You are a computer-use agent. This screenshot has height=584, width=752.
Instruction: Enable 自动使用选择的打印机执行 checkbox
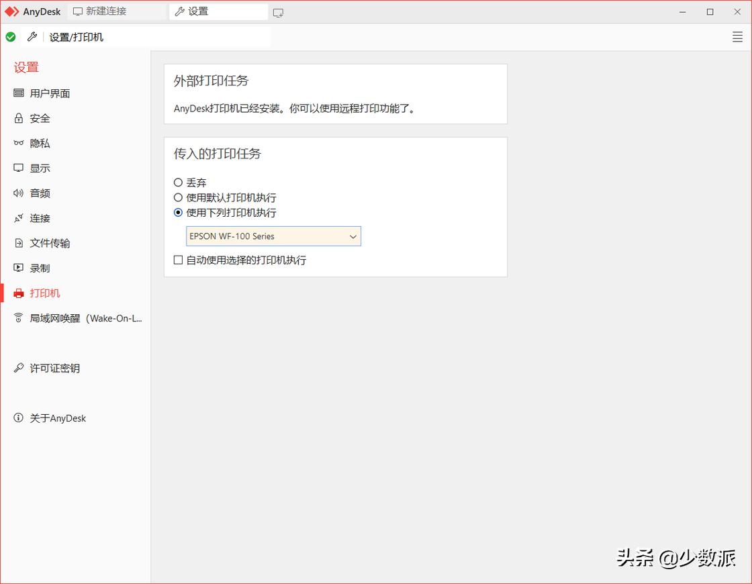[178, 259]
